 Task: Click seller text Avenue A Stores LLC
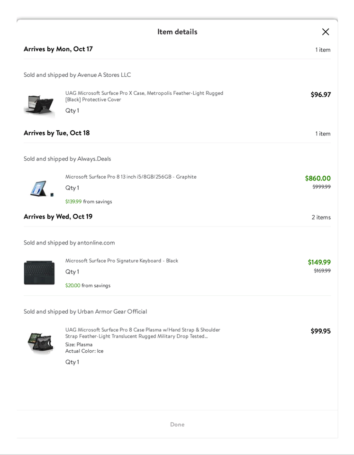[x=104, y=75]
